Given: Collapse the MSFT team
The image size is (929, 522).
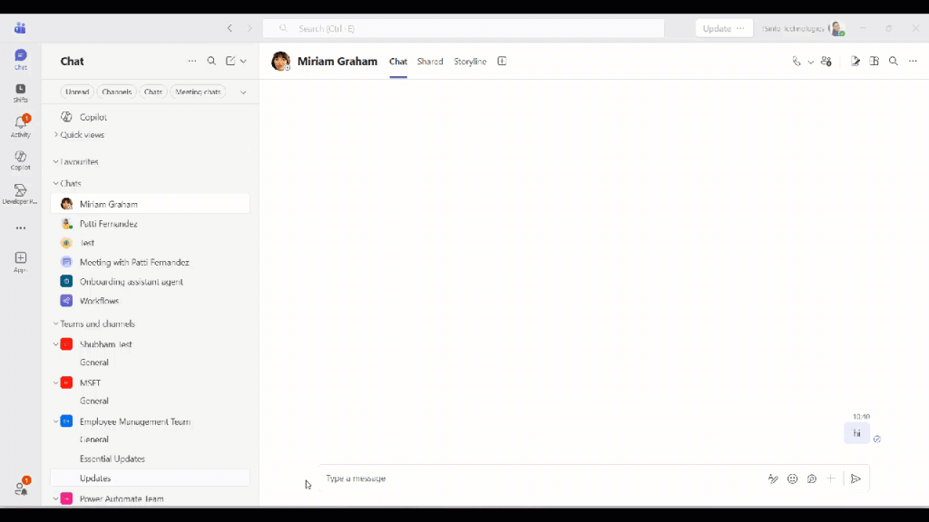Looking at the screenshot, I should pos(55,383).
